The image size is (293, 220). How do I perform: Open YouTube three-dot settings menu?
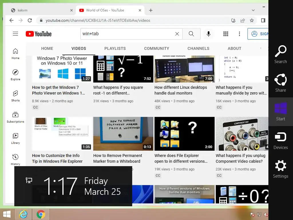pyautogui.click(x=239, y=34)
